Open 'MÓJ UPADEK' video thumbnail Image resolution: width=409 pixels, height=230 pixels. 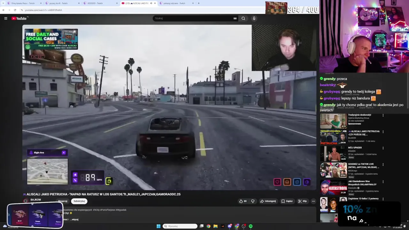pos(333,154)
